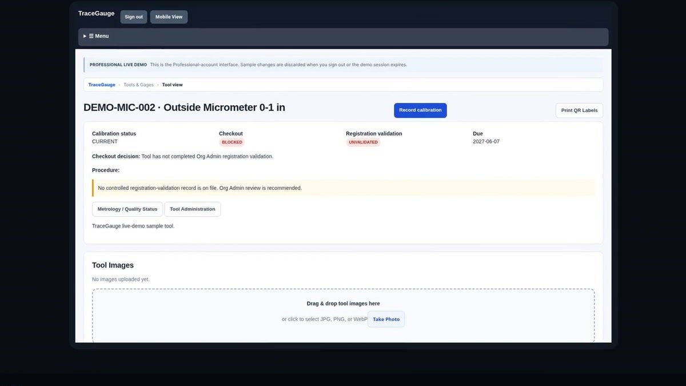Click the 'No images uploaded yet.' text
The height and width of the screenshot is (386, 686).
pos(121,279)
